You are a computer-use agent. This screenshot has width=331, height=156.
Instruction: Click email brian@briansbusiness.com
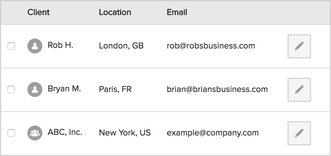pos(217,89)
